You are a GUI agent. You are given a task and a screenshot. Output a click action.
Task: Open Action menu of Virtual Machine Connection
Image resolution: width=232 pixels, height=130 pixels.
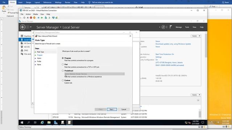pos(28,14)
